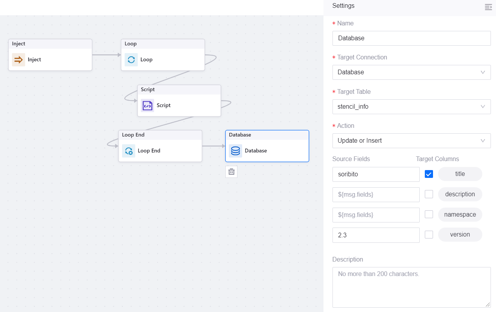The width and height of the screenshot is (496, 312).
Task: Click the Database node cylinder icon
Action: click(x=235, y=151)
